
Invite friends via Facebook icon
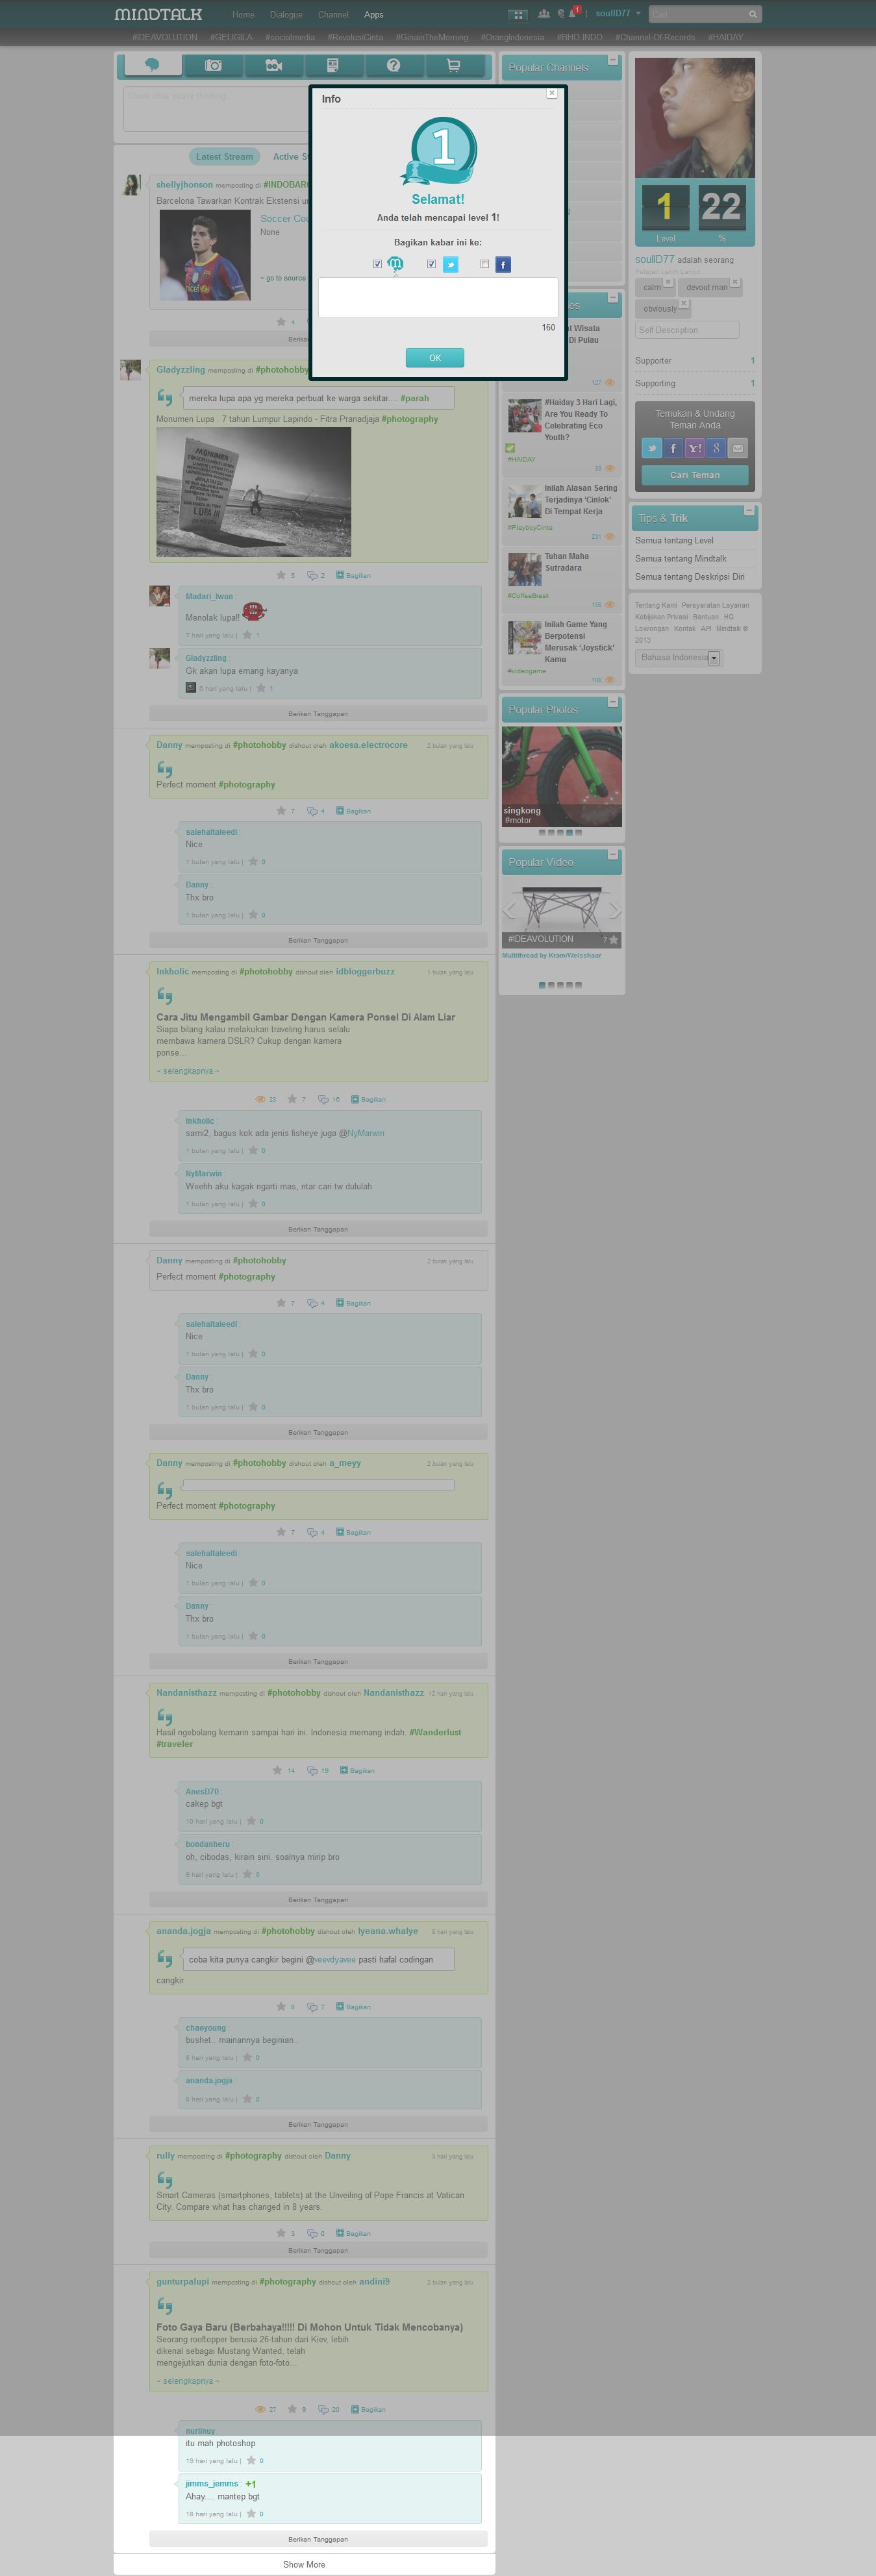[x=674, y=448]
